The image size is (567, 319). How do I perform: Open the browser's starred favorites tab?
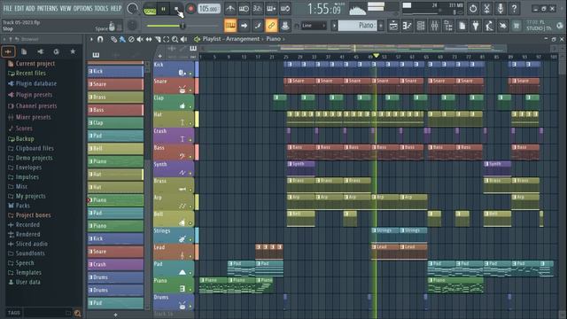pos(73,51)
